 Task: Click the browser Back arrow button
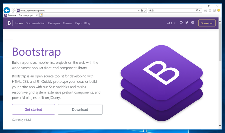point(7,10)
